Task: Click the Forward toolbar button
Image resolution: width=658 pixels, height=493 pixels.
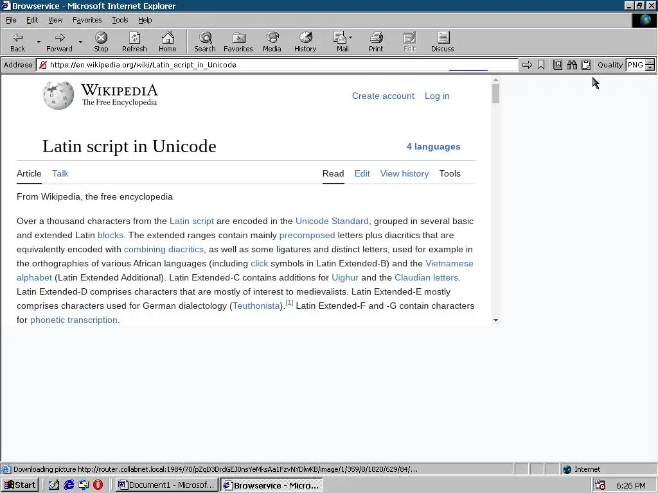Action: [x=59, y=42]
